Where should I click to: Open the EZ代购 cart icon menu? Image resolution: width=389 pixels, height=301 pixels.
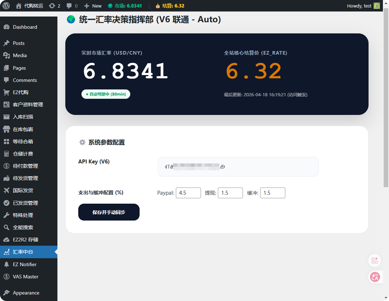6,92
